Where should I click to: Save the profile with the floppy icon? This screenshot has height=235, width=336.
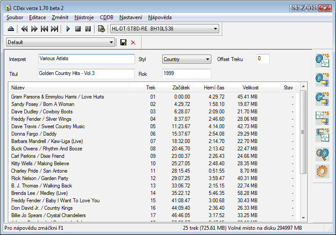pyautogui.click(x=123, y=42)
